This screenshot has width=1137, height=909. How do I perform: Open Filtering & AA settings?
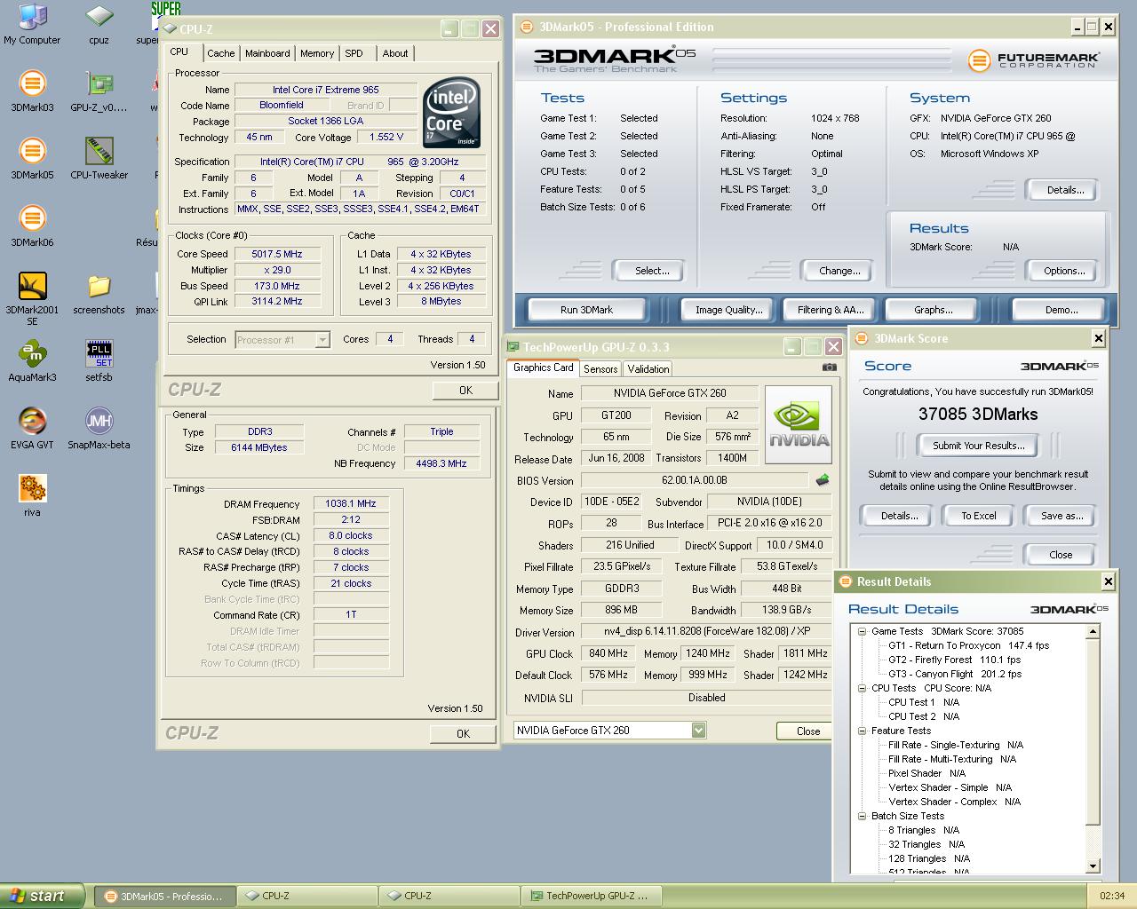click(830, 310)
